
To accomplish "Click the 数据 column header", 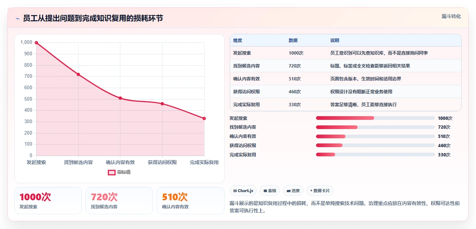I will click(293, 41).
